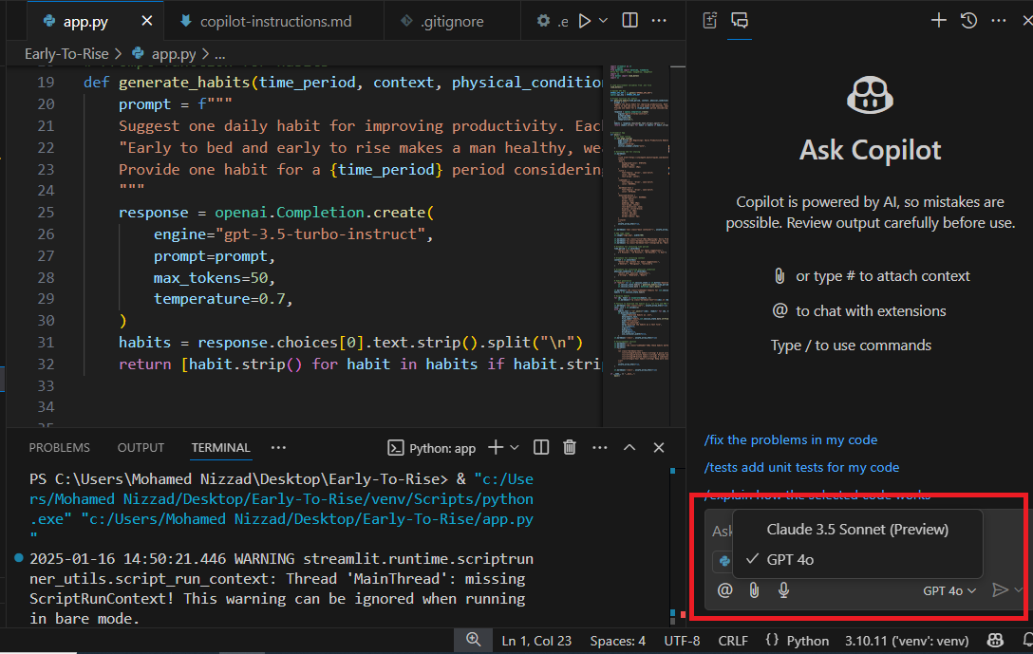Click the breadcrumb ellipsis item
The width and height of the screenshot is (1033, 654).
click(x=220, y=55)
